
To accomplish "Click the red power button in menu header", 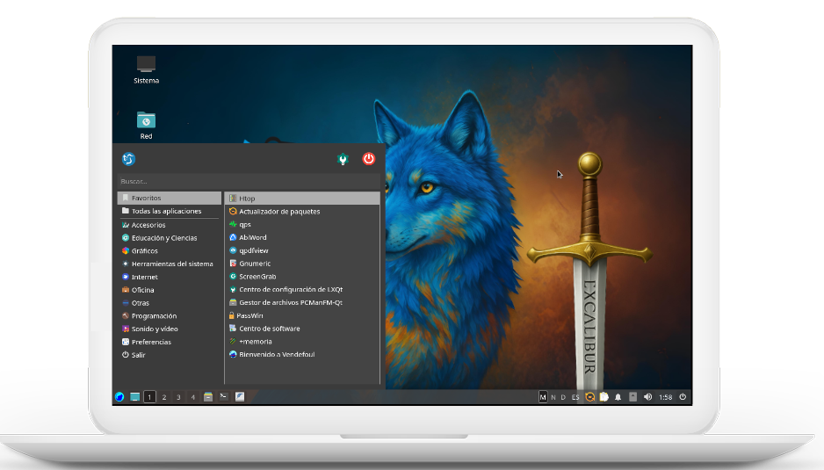I will (369, 159).
